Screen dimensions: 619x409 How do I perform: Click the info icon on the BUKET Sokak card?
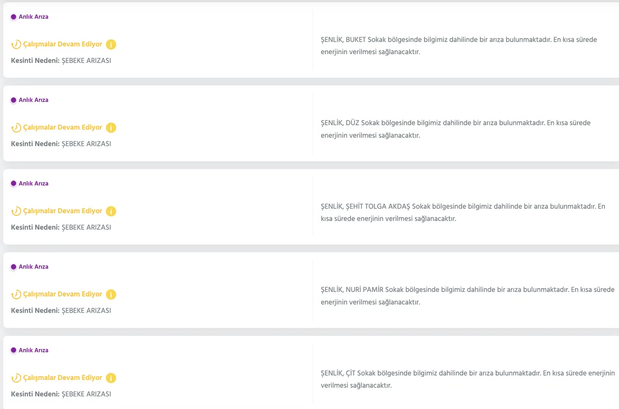pos(111,44)
